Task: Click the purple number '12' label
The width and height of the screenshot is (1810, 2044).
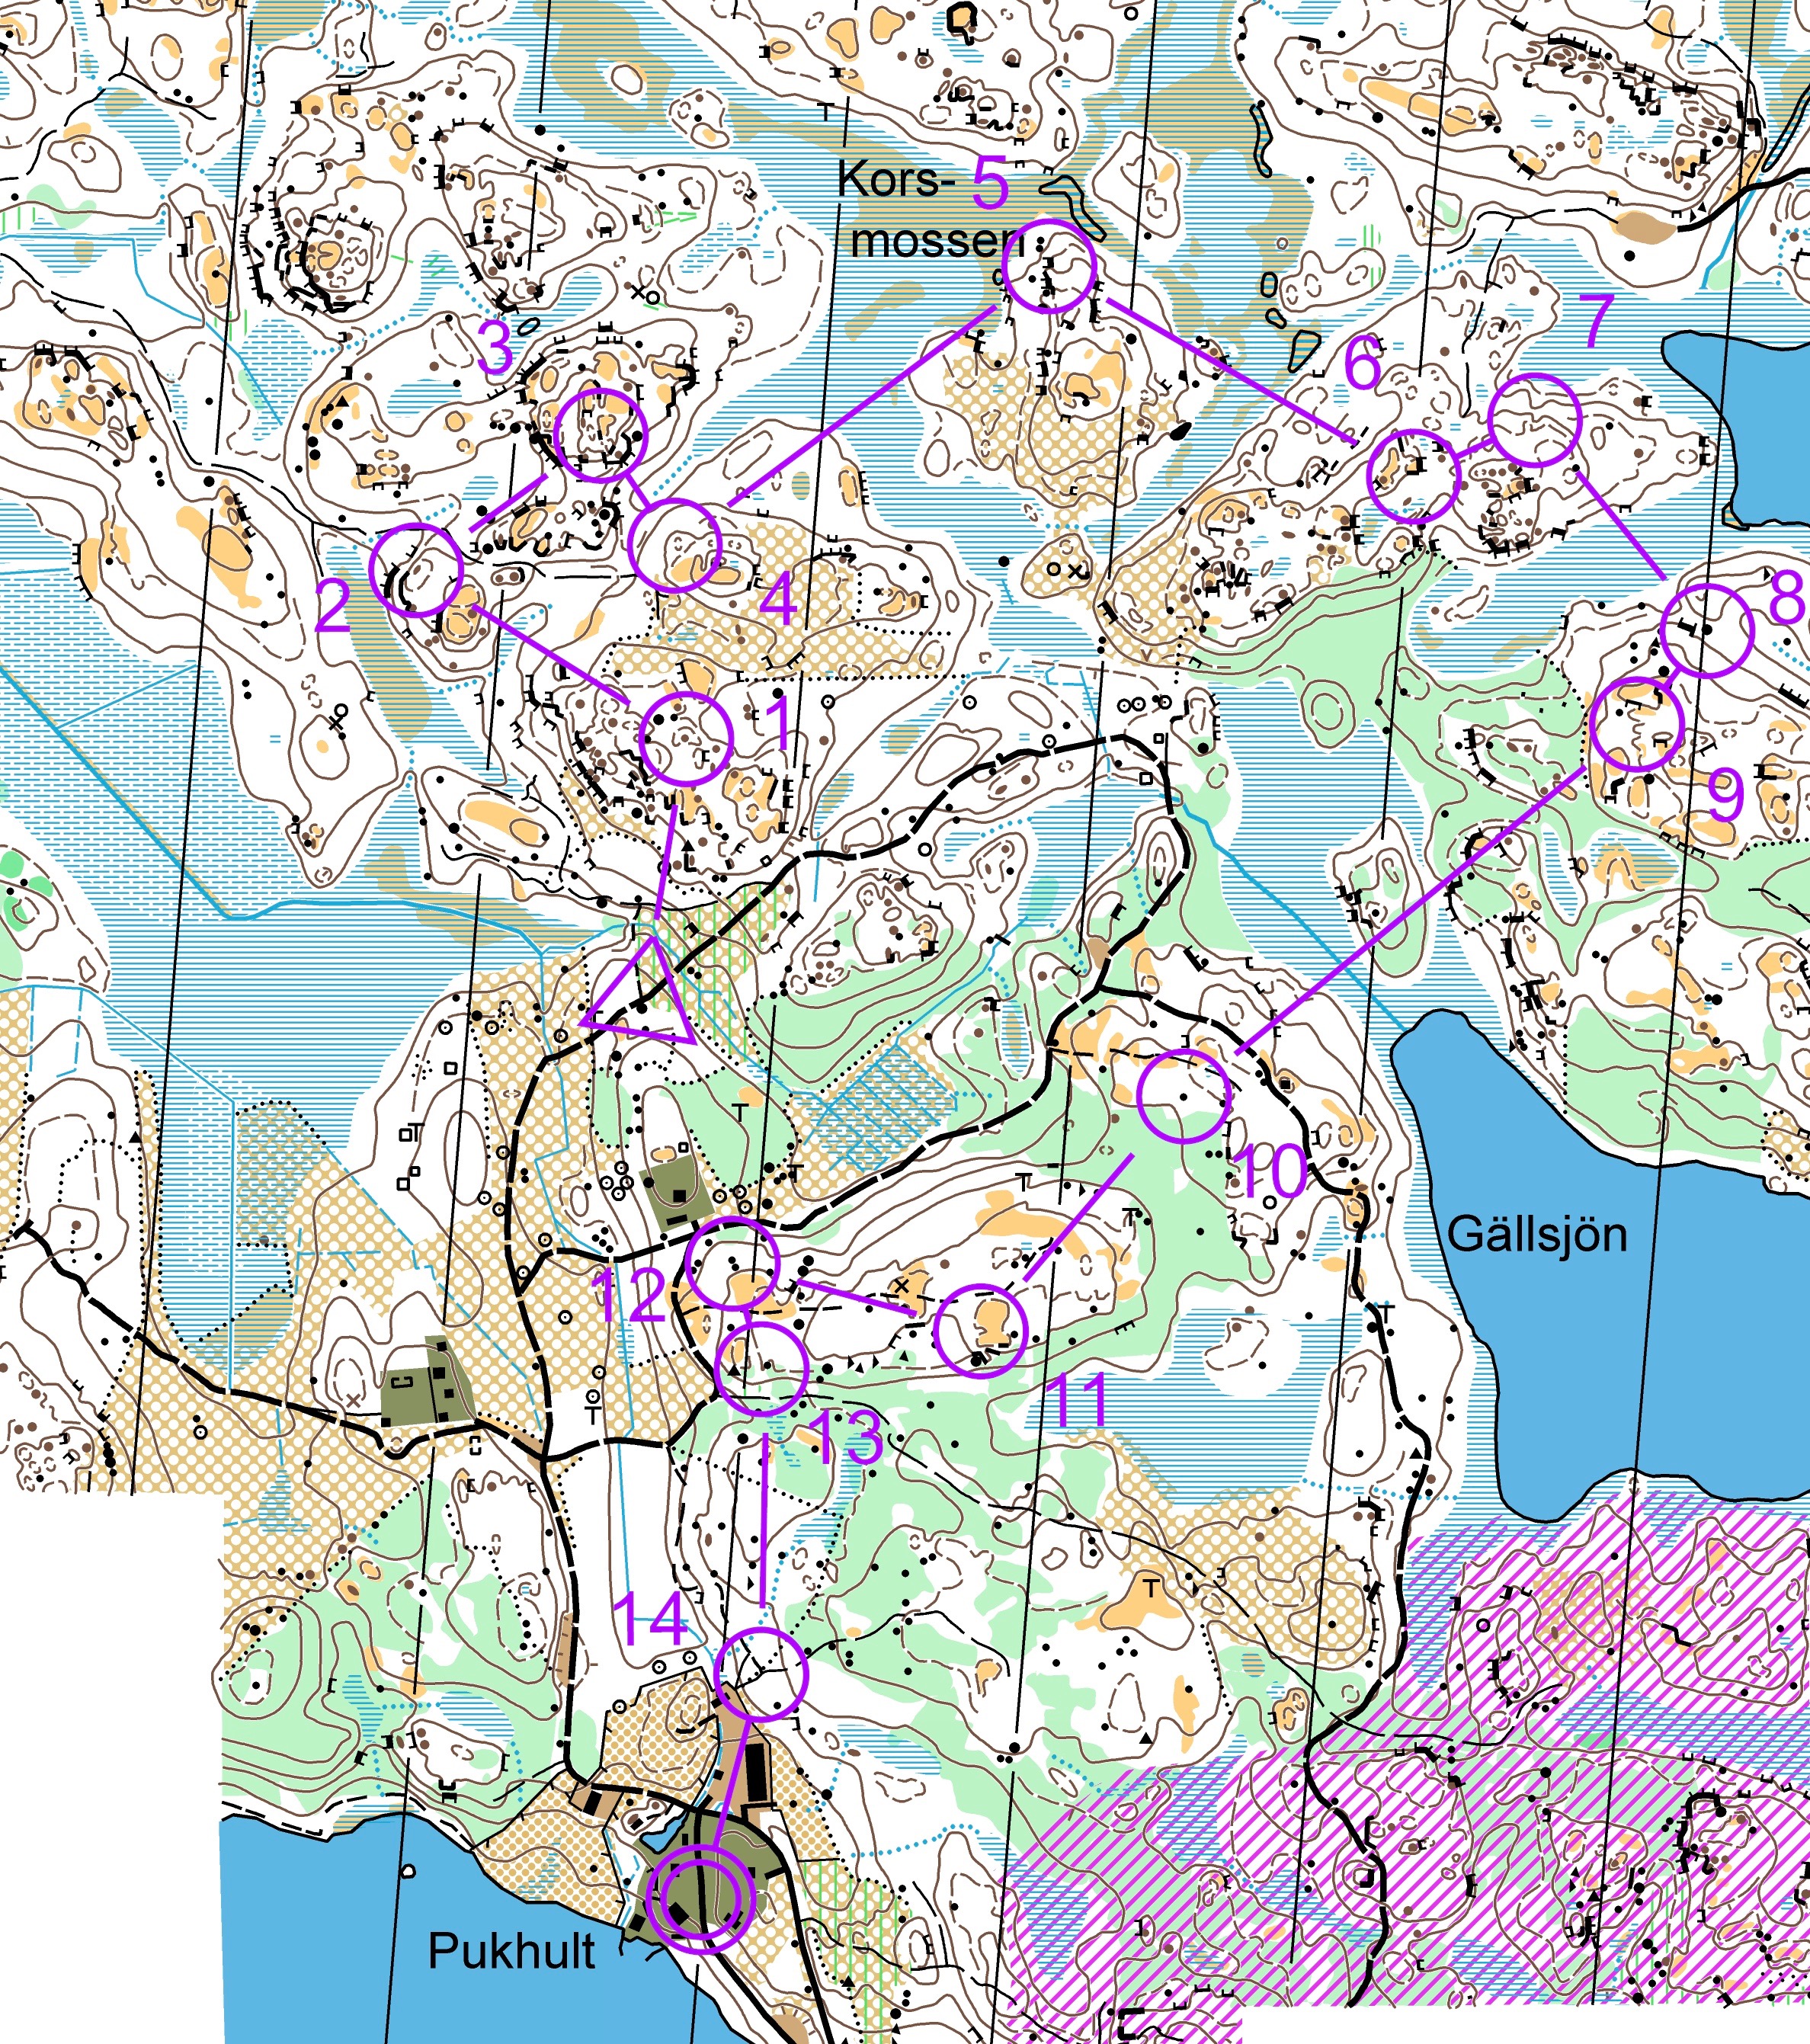Action: point(630,1294)
